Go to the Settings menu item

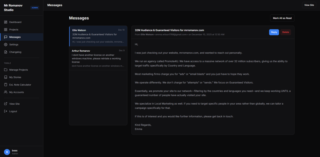point(14,44)
